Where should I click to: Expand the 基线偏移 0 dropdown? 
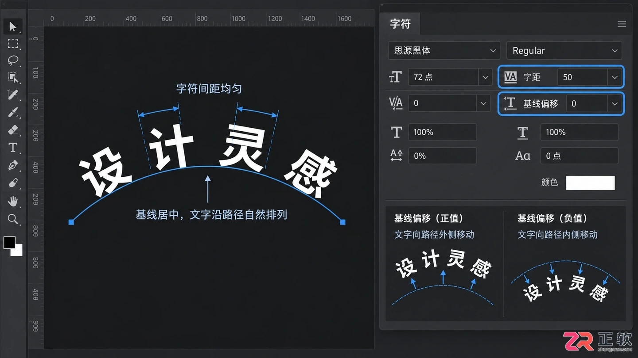(x=615, y=103)
